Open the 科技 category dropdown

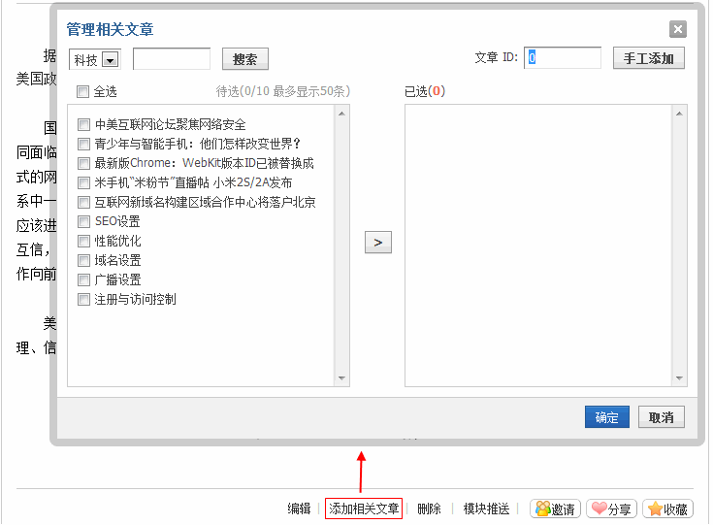coord(95,59)
